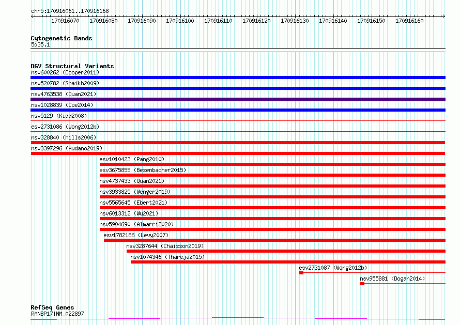Select the esv3675855 (Besenbacher2015) label

[x=143, y=170]
